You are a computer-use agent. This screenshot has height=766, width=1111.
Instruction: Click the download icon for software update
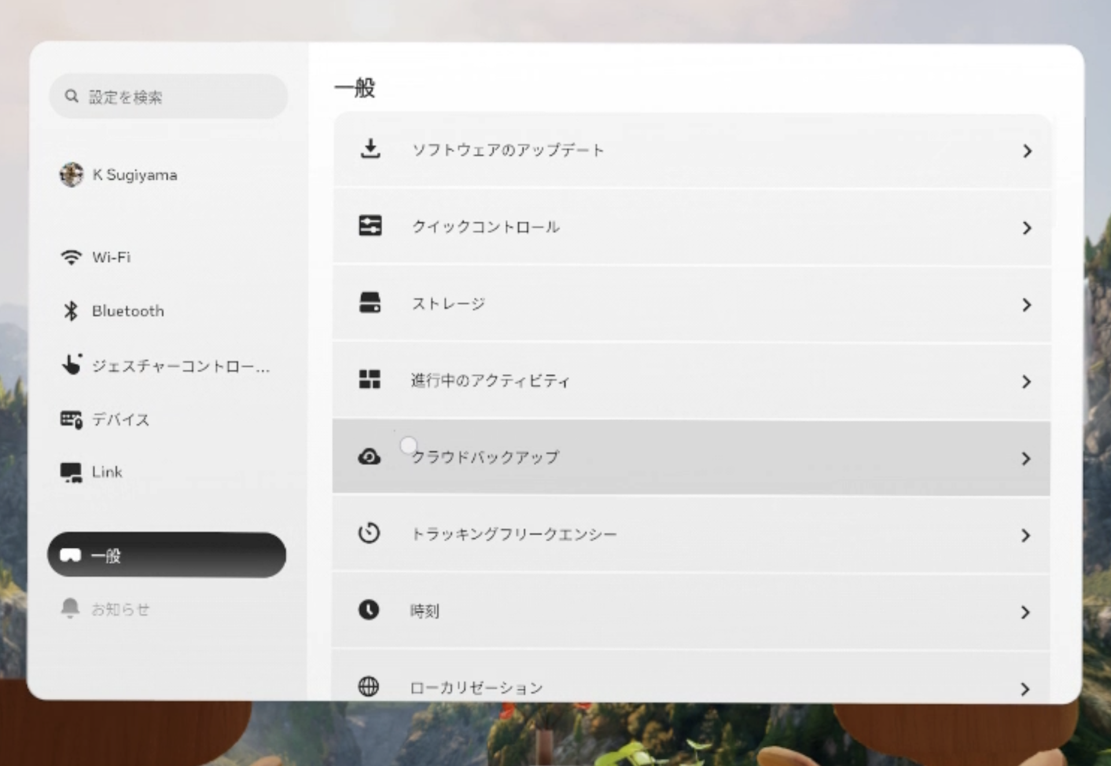(370, 149)
